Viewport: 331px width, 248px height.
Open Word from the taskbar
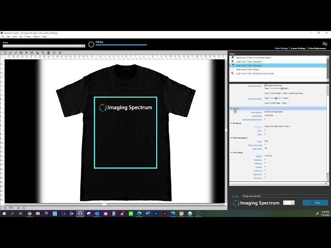coord(147,213)
